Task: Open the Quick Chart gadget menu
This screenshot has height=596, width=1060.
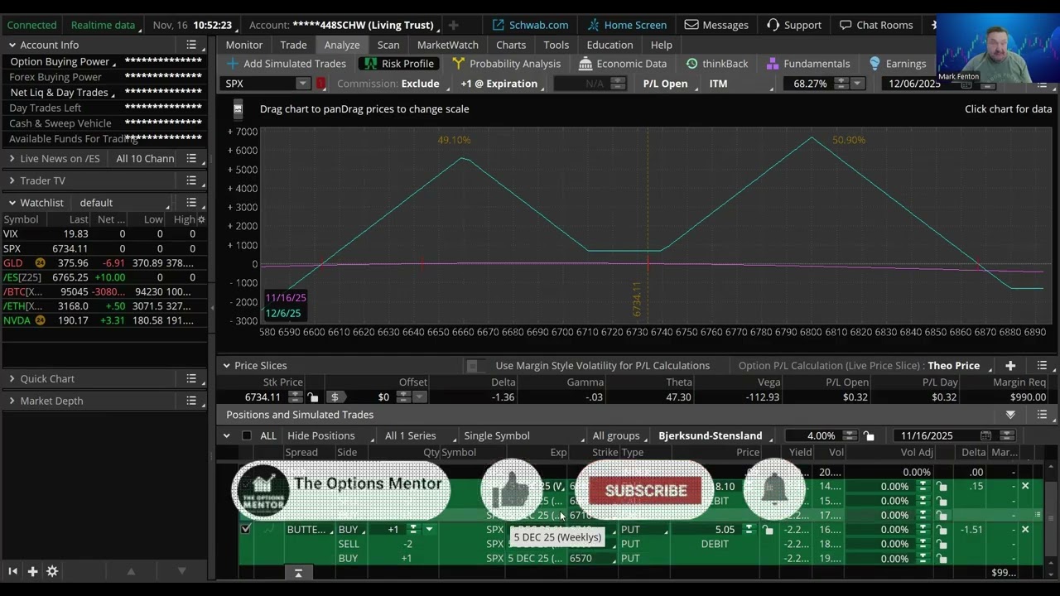Action: tap(191, 379)
